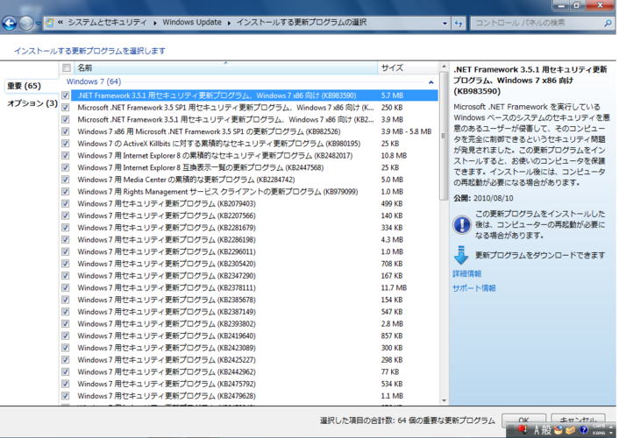The height and width of the screenshot is (438, 619).
Task: Select the オプション (3) tab
Action: pos(32,103)
